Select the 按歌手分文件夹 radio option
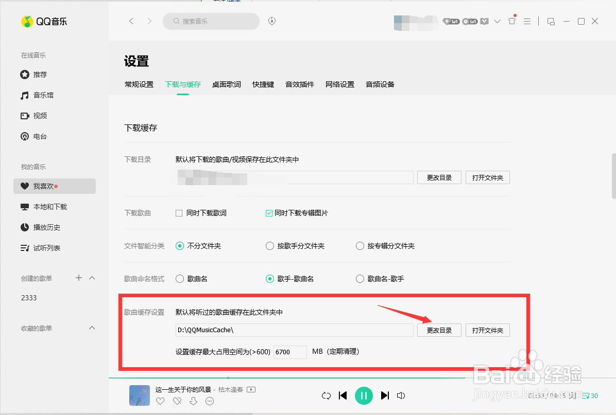Viewport: 616px width, 415px height. [x=270, y=246]
